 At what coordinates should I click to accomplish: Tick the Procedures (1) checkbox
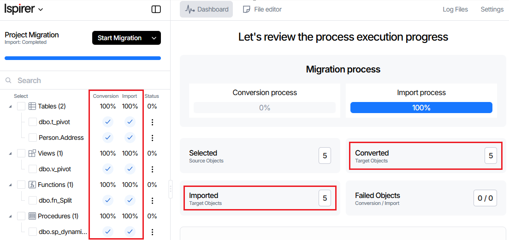pos(21,216)
